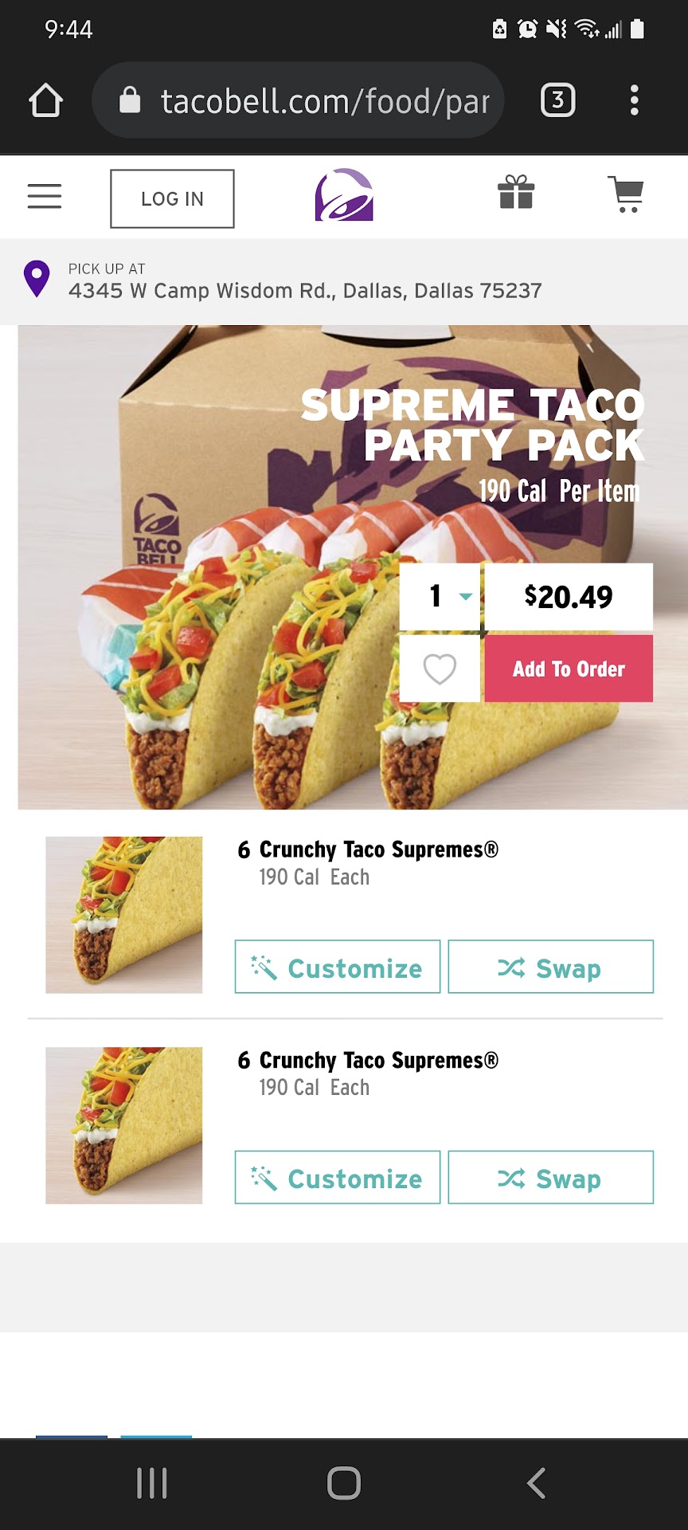Image resolution: width=688 pixels, height=1530 pixels.
Task: Swap the second Crunchy Taco Supremes
Action: (x=551, y=1177)
